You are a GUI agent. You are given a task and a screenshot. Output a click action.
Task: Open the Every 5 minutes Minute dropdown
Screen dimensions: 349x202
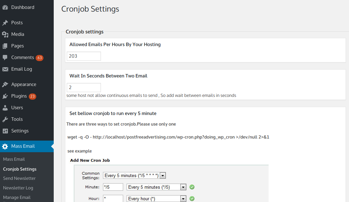[156, 187]
